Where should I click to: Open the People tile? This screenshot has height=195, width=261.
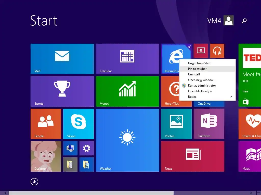click(46, 124)
